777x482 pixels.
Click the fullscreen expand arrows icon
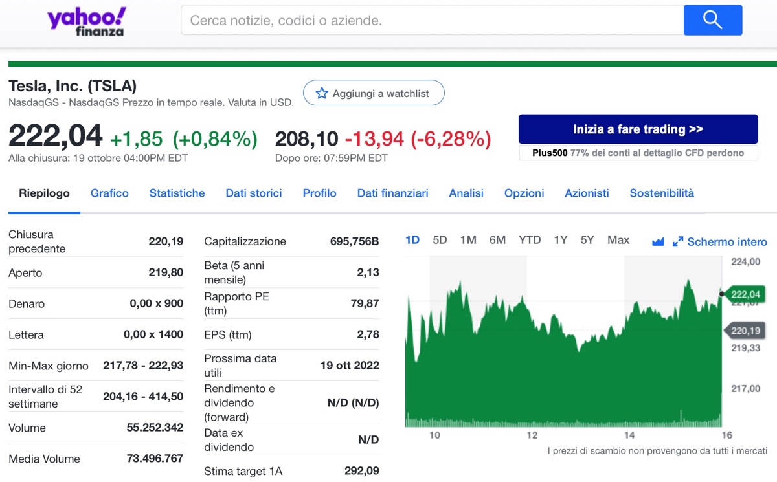point(677,241)
